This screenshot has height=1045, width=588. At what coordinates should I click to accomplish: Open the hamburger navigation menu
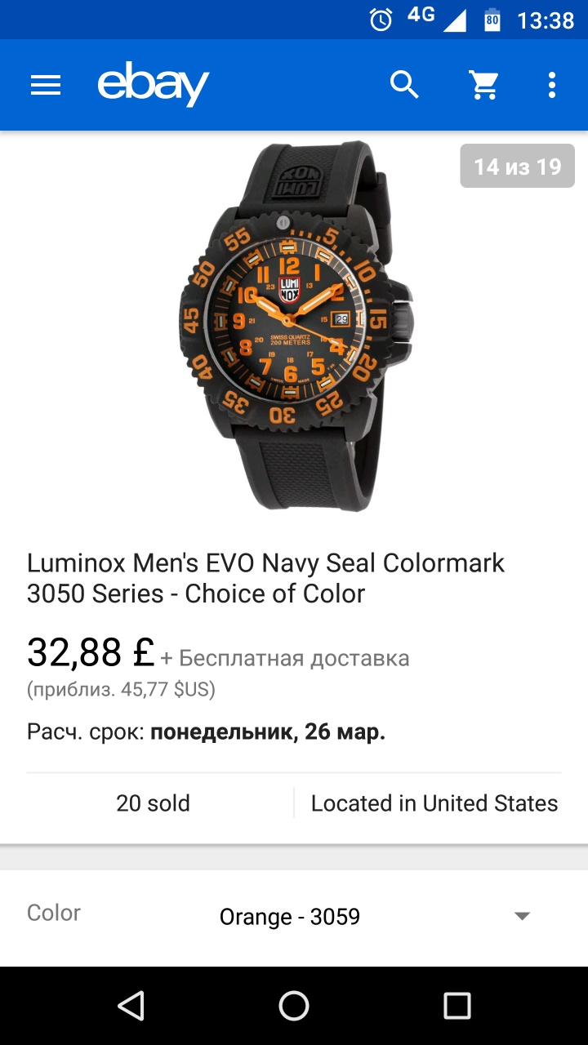click(x=46, y=85)
